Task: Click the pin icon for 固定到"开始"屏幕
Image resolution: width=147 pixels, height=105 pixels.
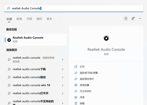Action: (x=76, y=73)
